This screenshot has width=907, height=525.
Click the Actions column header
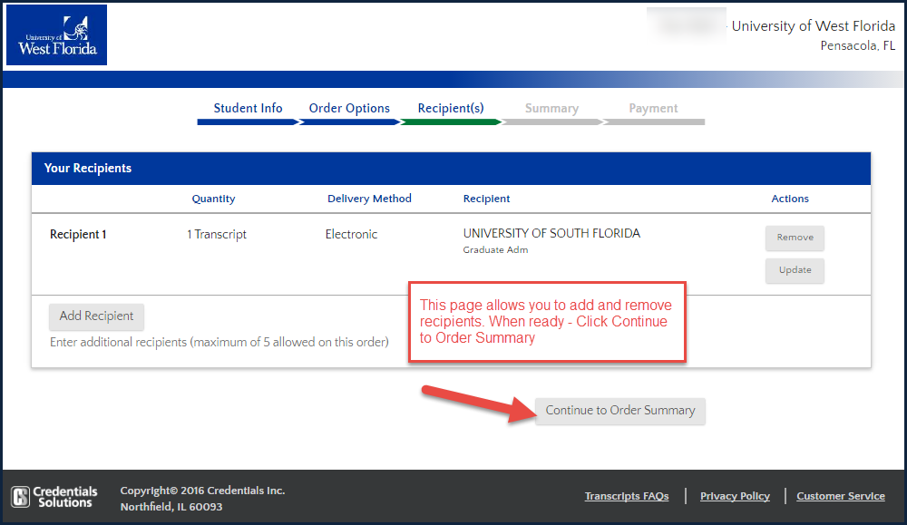pyautogui.click(x=790, y=199)
